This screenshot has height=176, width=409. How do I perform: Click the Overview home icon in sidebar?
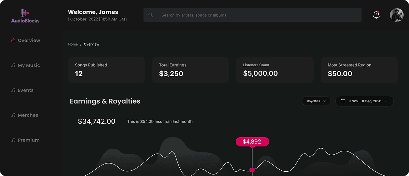(14, 40)
